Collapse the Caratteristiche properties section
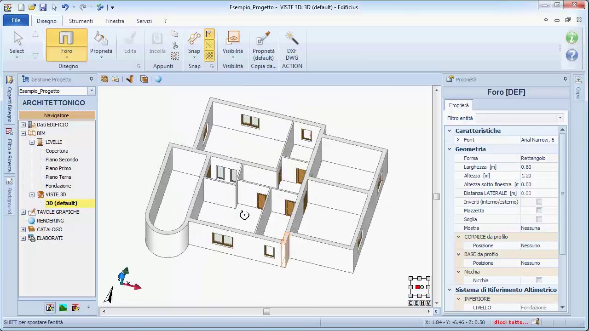Screen dimensions: 589x331 pos(450,131)
